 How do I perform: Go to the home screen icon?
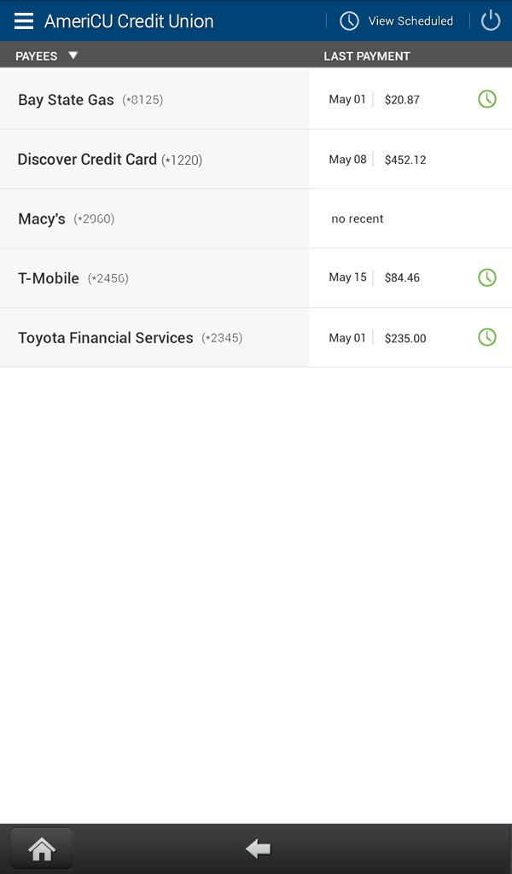point(42,849)
